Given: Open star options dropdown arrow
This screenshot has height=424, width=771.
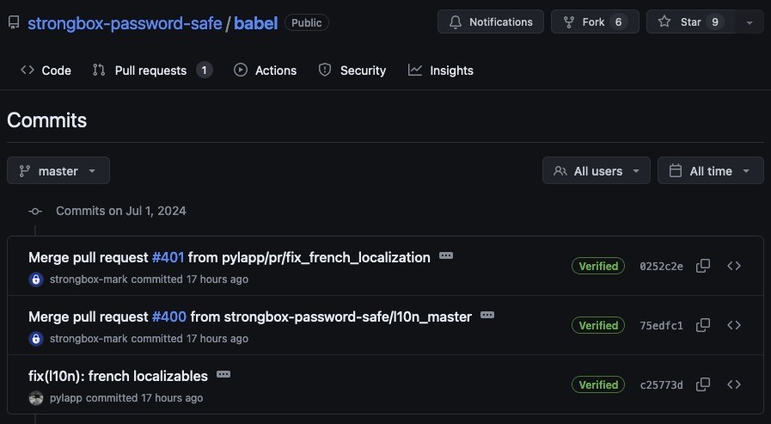Looking at the screenshot, I should [x=750, y=22].
